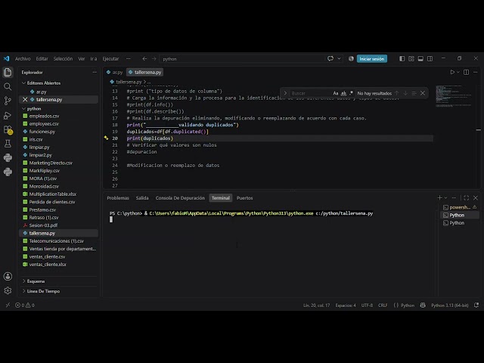This screenshot has height=363, width=484.
Task: Toggle the bottom panel layout icon
Action: 420,59
